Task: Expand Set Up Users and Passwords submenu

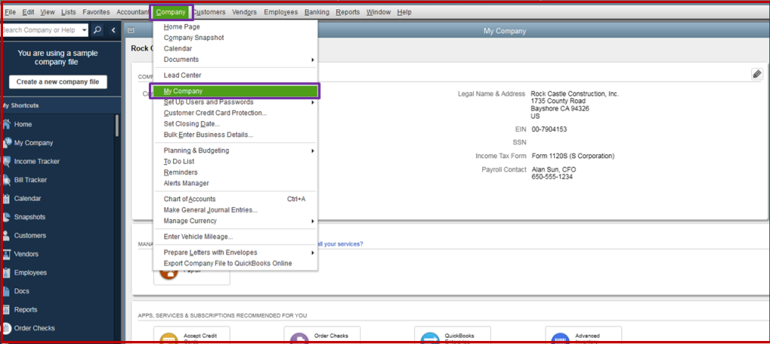Action: tap(313, 102)
